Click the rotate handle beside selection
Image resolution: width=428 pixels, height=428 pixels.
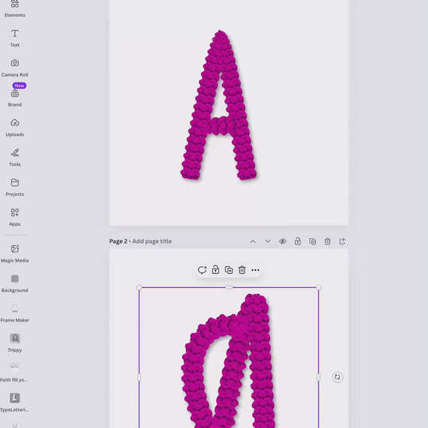[338, 377]
